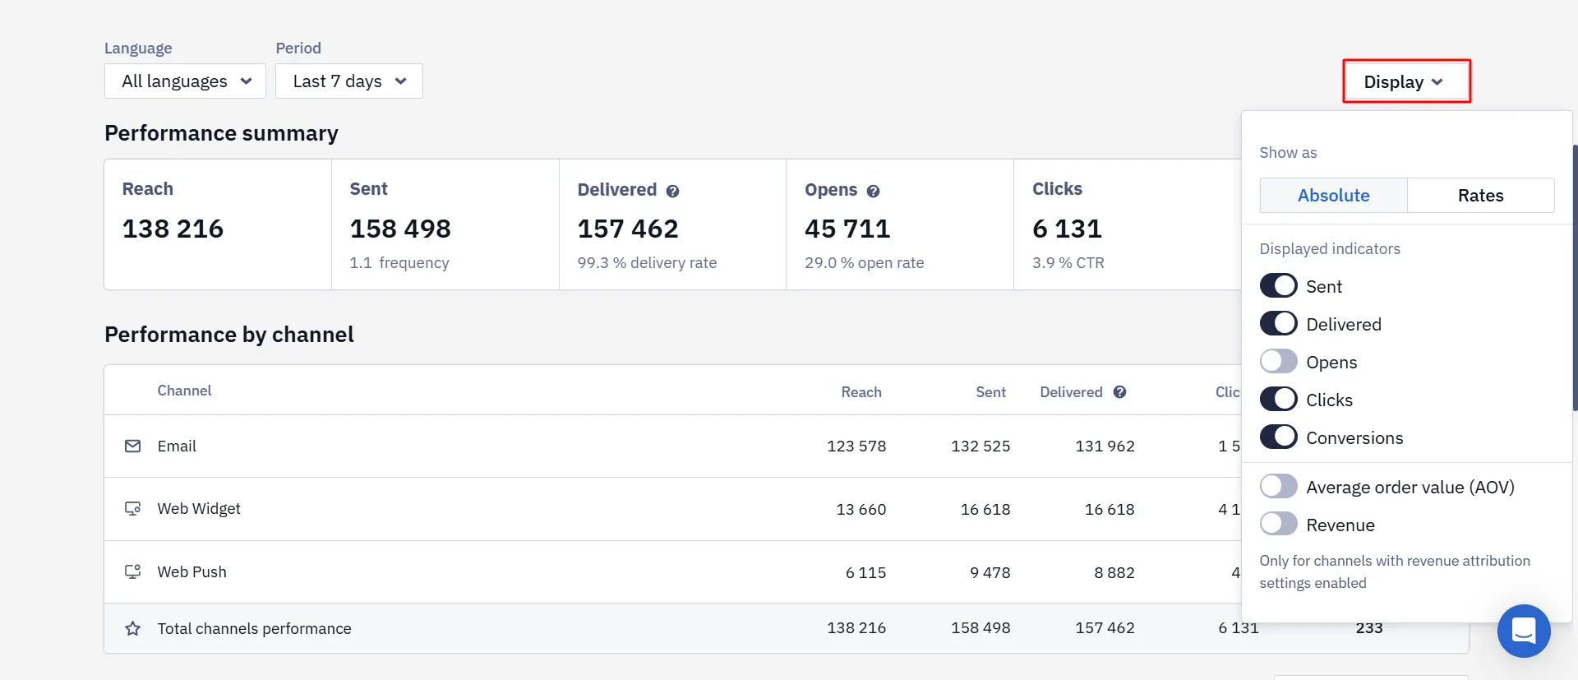Sort by the Reach column header

pos(861,392)
